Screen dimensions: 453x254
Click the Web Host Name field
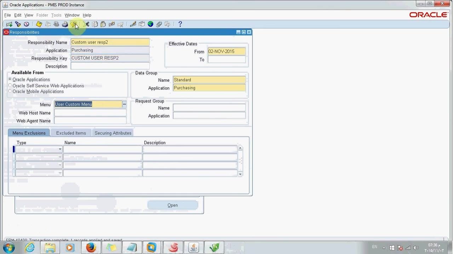tap(90, 113)
